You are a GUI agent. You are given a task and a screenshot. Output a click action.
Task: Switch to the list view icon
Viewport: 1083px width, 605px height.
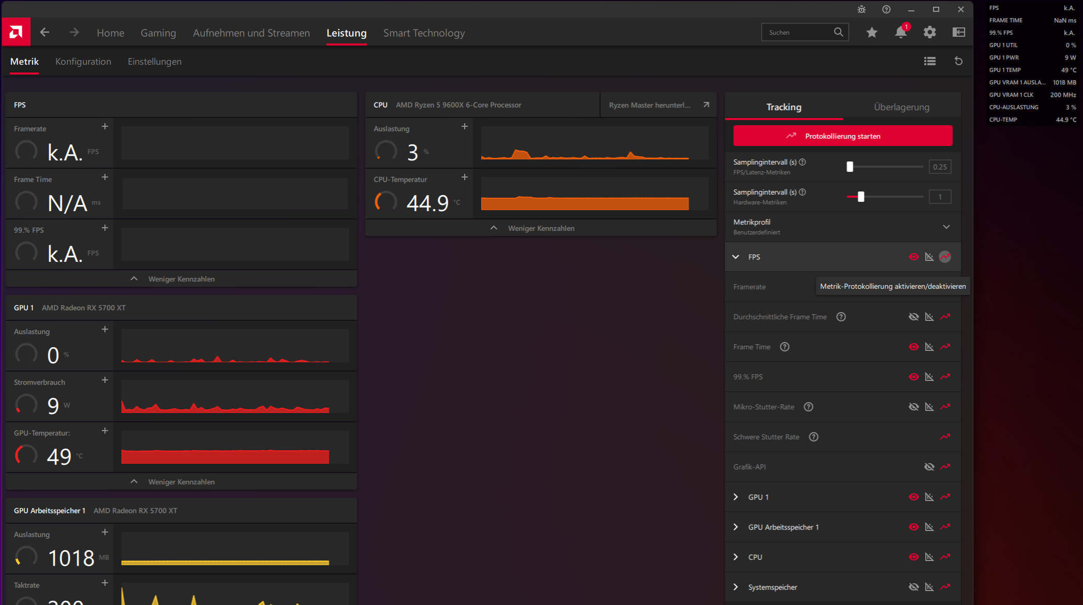pos(930,61)
